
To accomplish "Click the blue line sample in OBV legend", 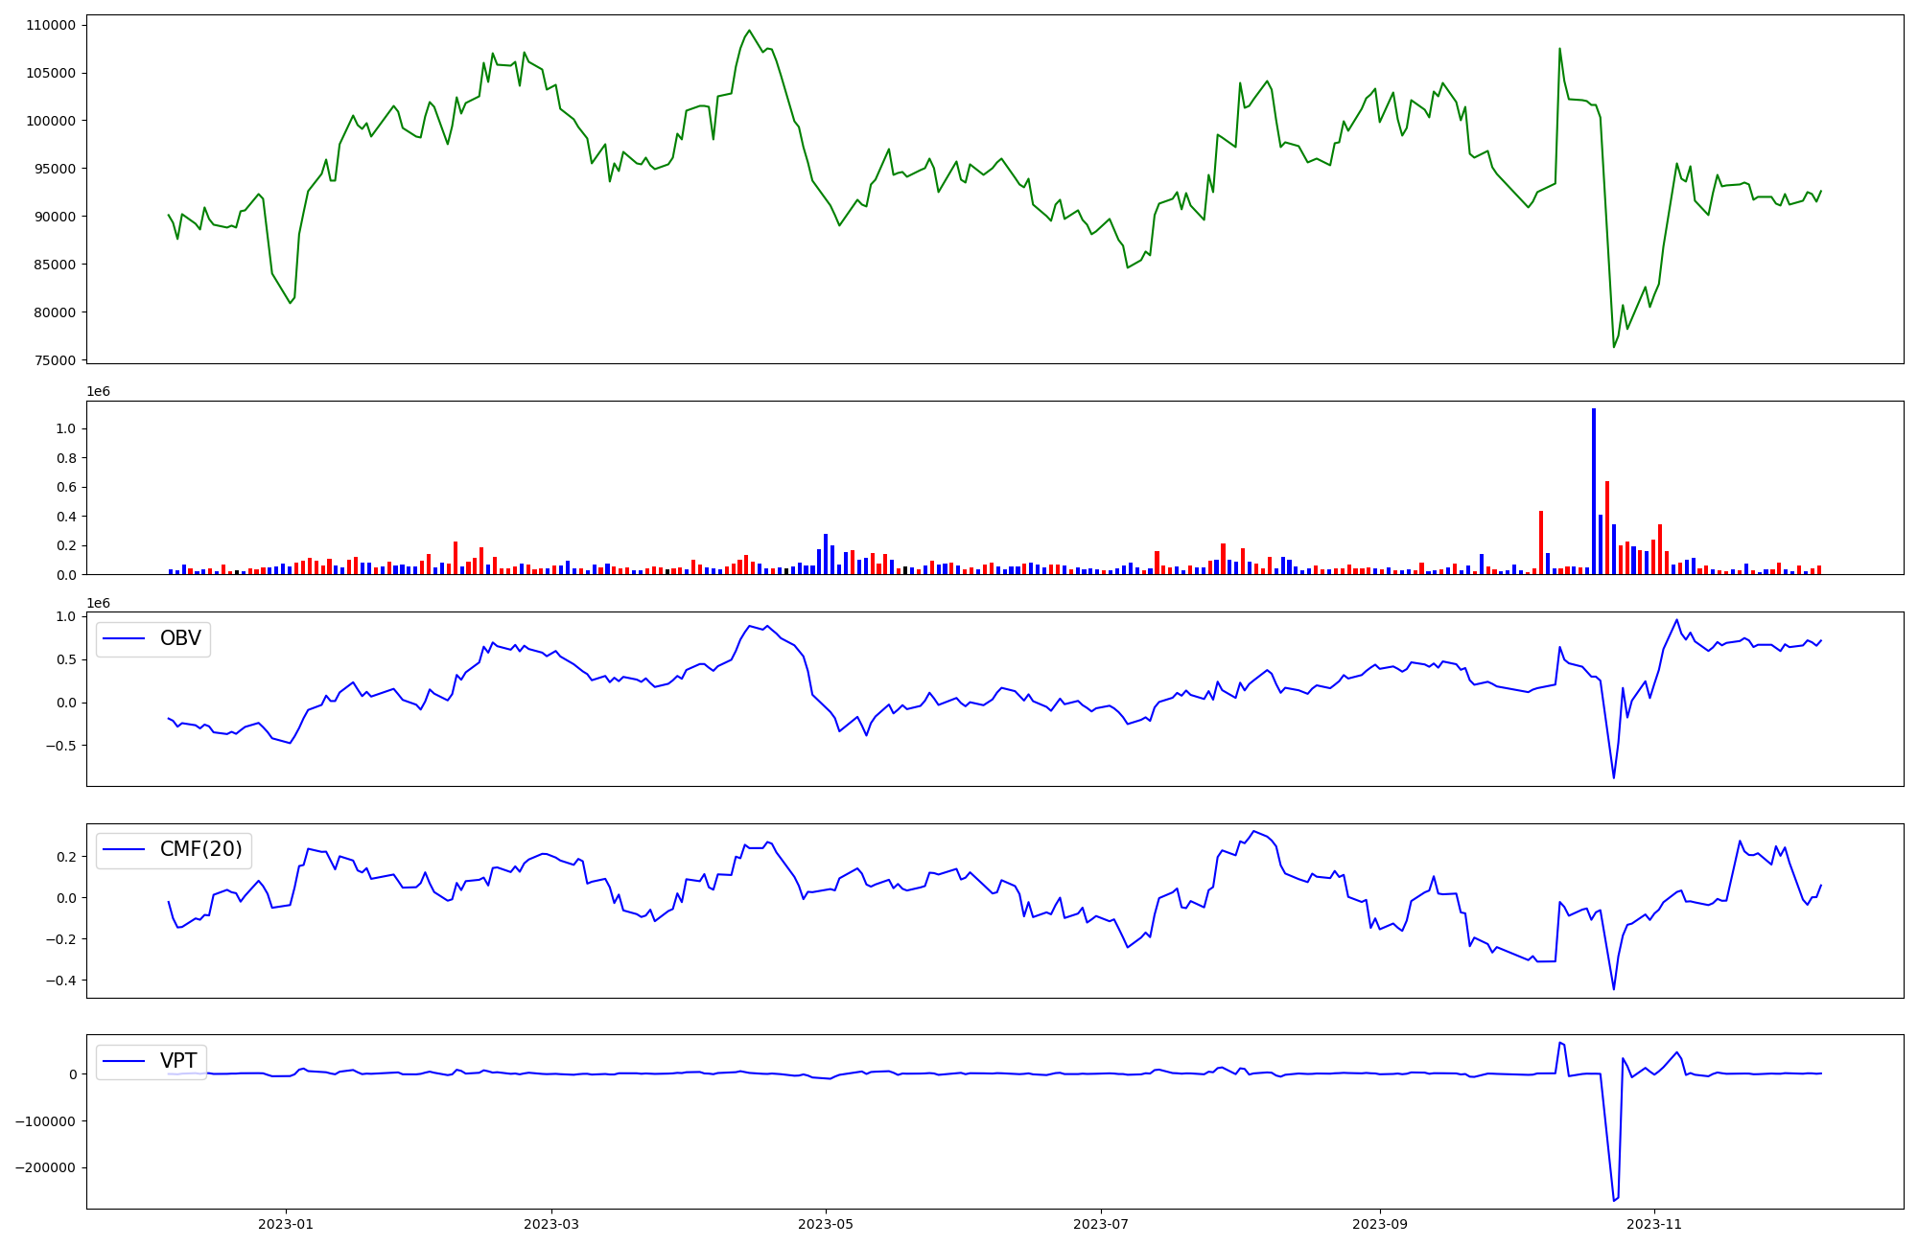I will 124,639.
